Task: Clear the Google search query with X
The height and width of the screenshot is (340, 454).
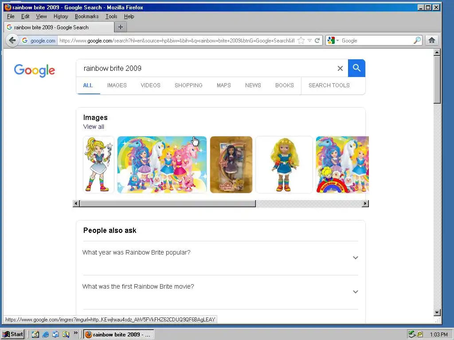Action: (x=340, y=68)
